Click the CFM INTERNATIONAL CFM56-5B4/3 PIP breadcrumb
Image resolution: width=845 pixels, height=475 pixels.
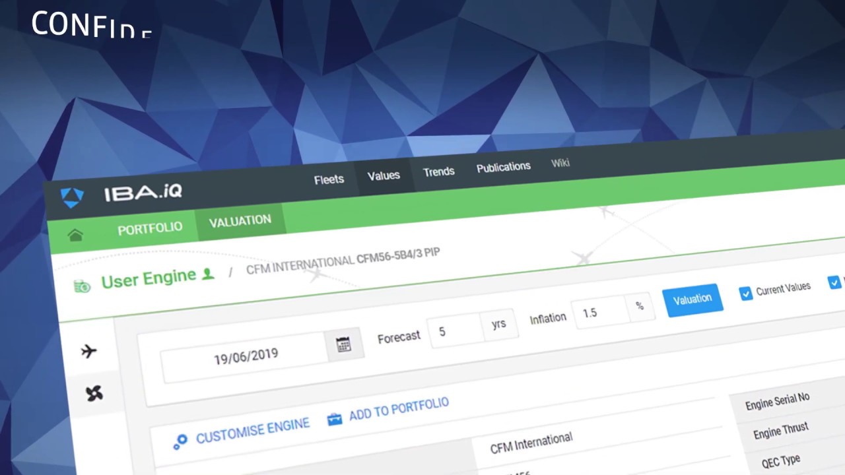coord(343,261)
